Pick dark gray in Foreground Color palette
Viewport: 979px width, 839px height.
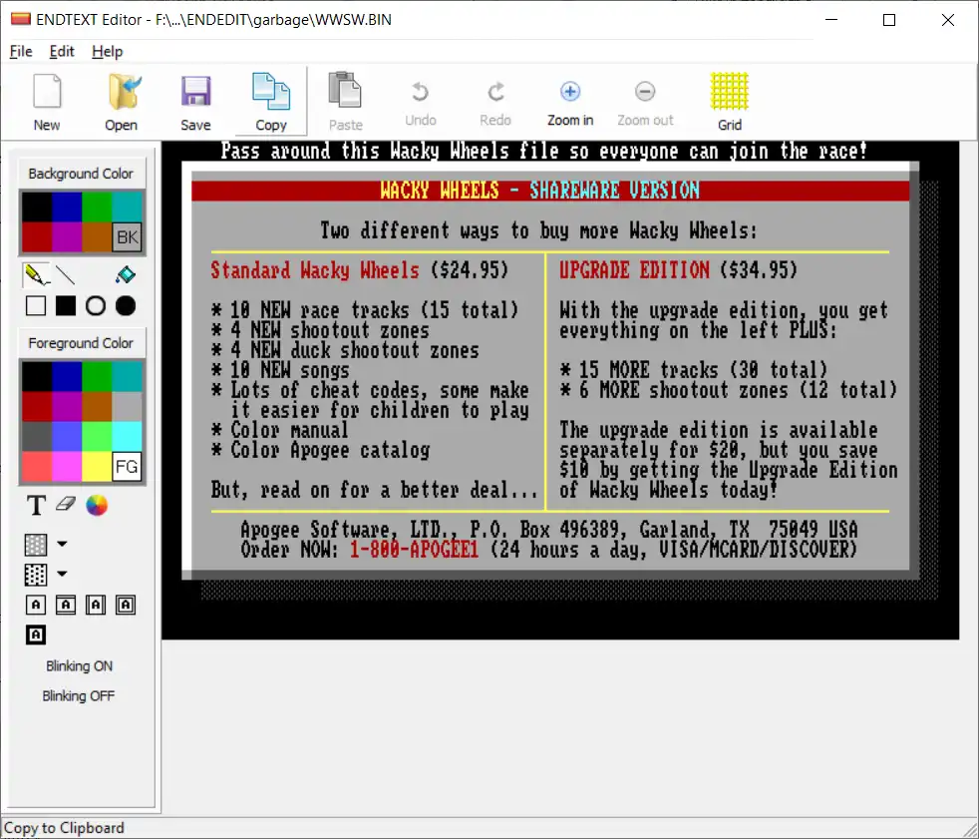coord(37,437)
